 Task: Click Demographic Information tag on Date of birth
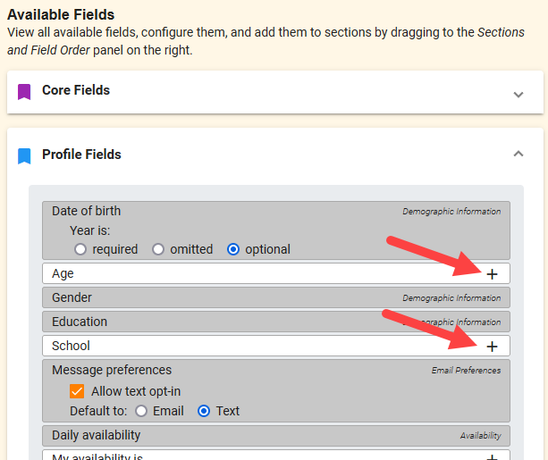coord(451,212)
